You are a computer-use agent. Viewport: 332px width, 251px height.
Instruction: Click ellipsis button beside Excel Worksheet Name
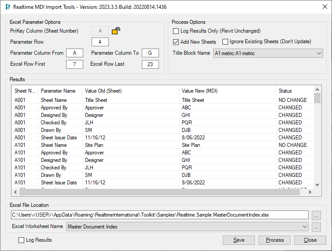(x=316, y=227)
